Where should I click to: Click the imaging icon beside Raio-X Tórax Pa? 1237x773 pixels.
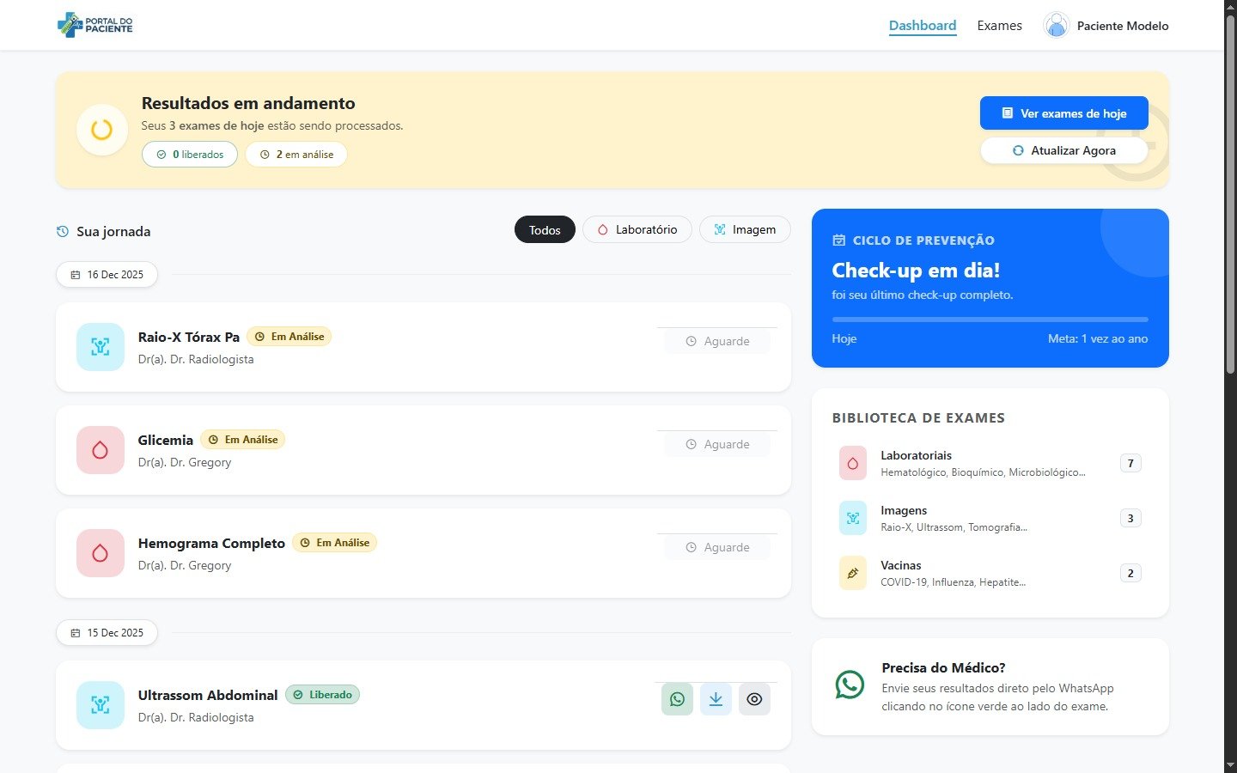[100, 347]
